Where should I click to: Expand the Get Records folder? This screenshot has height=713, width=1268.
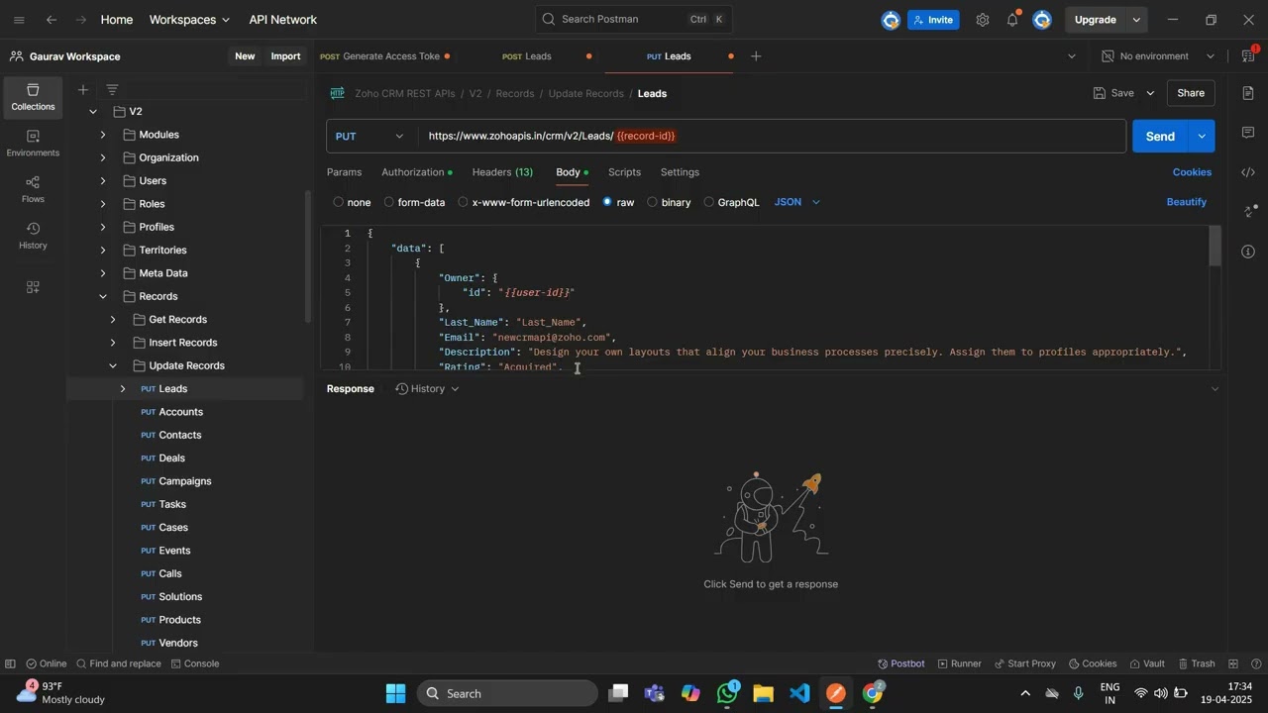(x=113, y=320)
